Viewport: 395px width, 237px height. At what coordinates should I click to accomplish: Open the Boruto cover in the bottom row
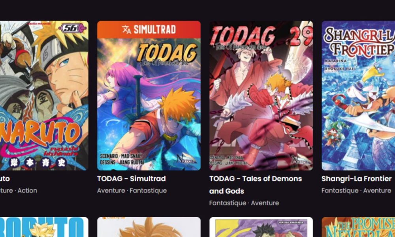[x=44, y=227]
